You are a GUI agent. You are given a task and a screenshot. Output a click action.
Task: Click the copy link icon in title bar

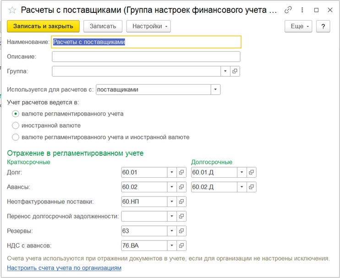click(288, 10)
